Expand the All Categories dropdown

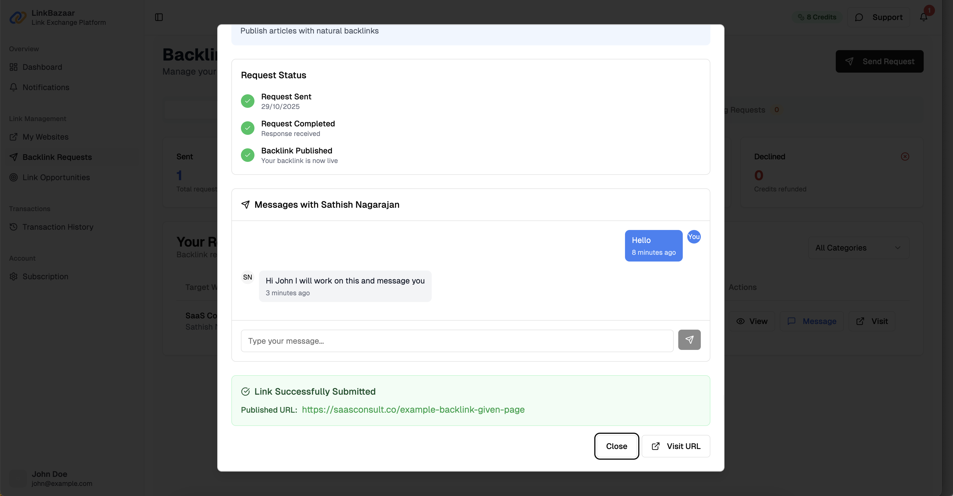click(858, 248)
